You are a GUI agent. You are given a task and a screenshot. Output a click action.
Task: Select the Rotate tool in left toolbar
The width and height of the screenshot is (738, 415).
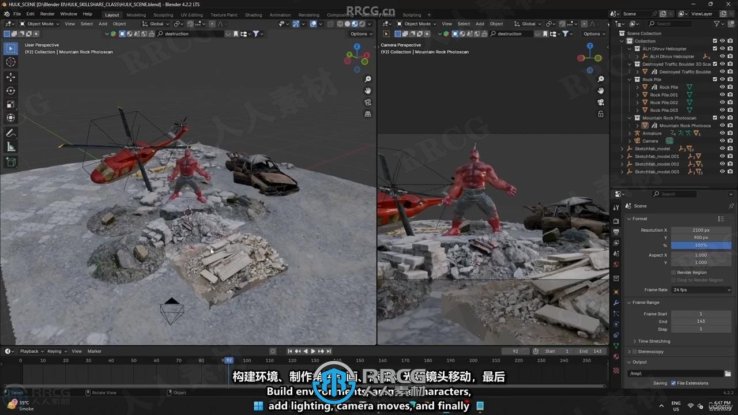(x=10, y=90)
